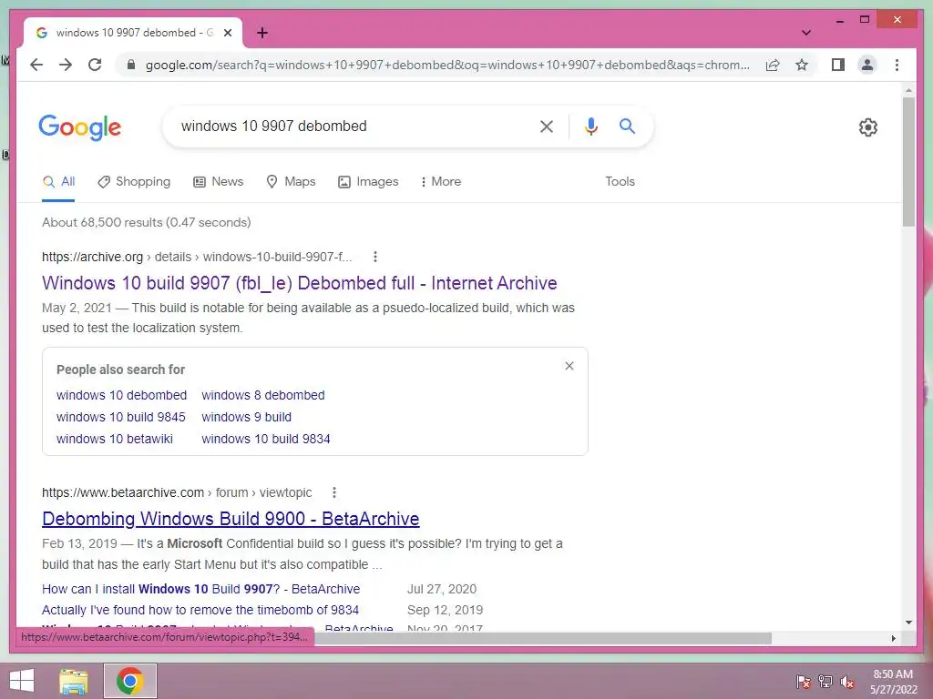Search for 'windows 8 debombed' suggestion
Screen dimensions: 933x699
tap(263, 395)
